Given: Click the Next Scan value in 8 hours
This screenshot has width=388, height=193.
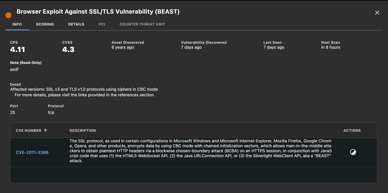Looking at the screenshot, I should tap(331, 47).
